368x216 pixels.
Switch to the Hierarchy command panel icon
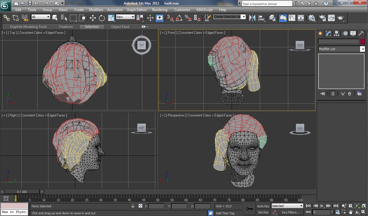point(337,33)
